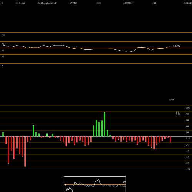Click the RSI 70 level label
Screen dimensions: 192x192
[3, 44]
